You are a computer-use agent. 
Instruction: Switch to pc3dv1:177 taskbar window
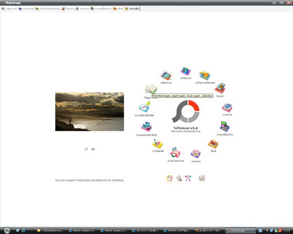coord(209,230)
